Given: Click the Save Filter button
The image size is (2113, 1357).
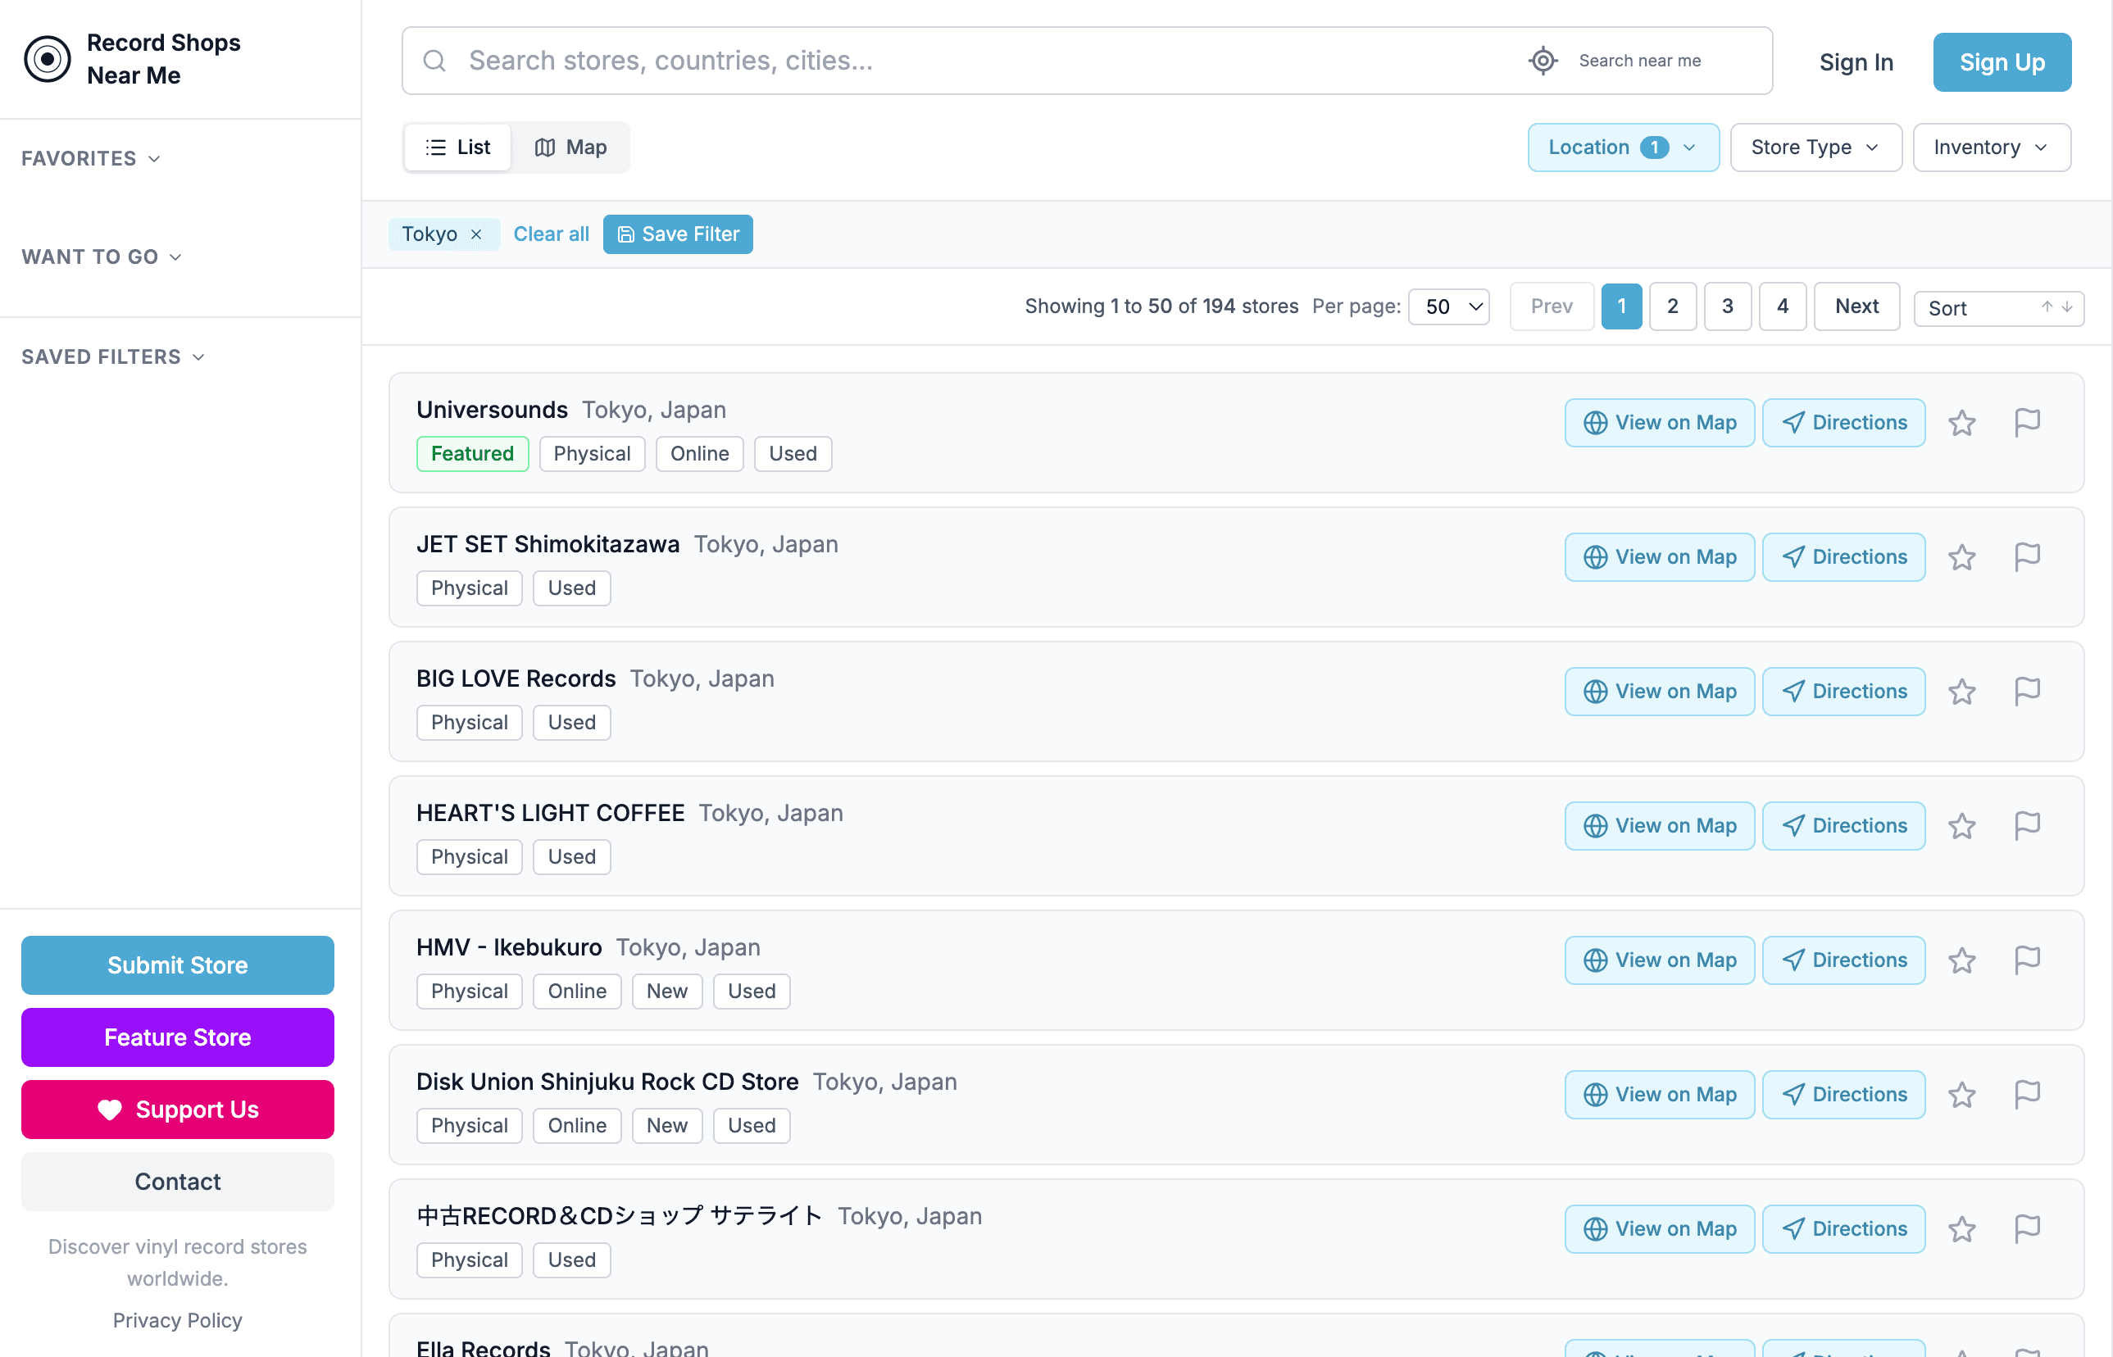Looking at the screenshot, I should pos(678,234).
